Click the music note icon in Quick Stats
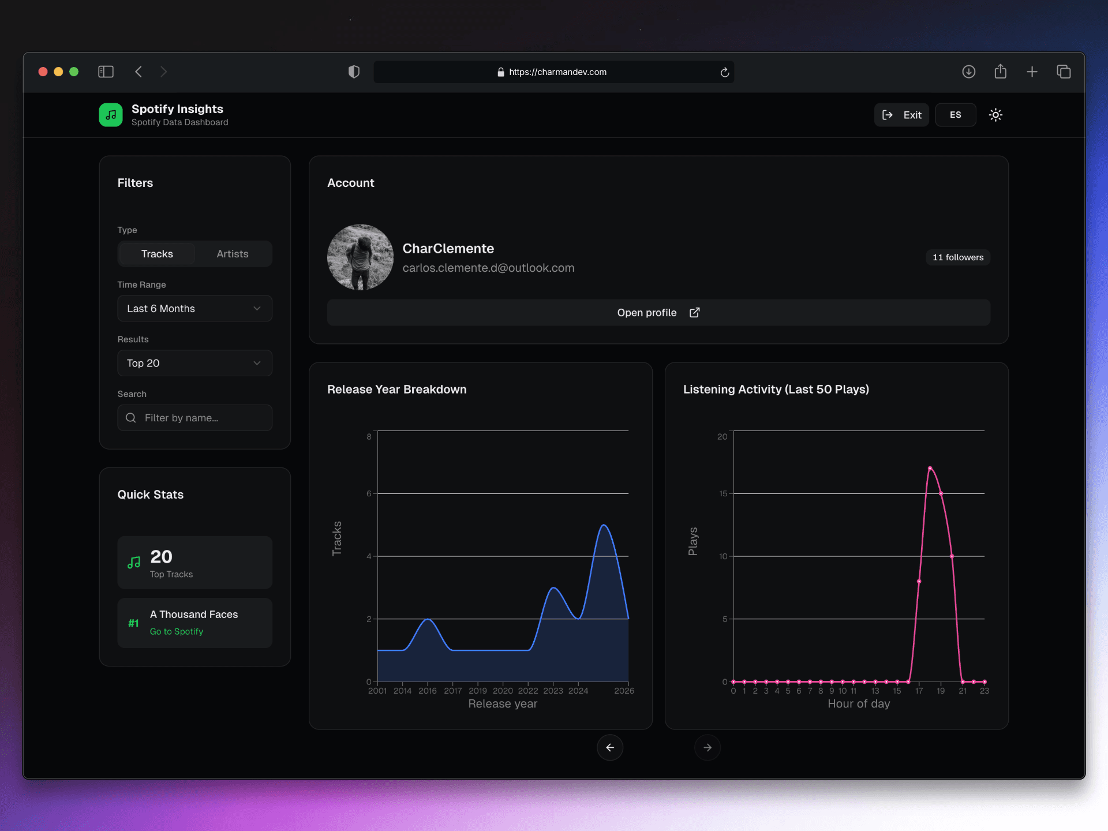Viewport: 1108px width, 831px height. (x=133, y=562)
